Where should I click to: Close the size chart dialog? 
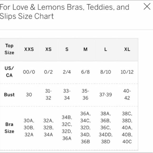[147, 7]
